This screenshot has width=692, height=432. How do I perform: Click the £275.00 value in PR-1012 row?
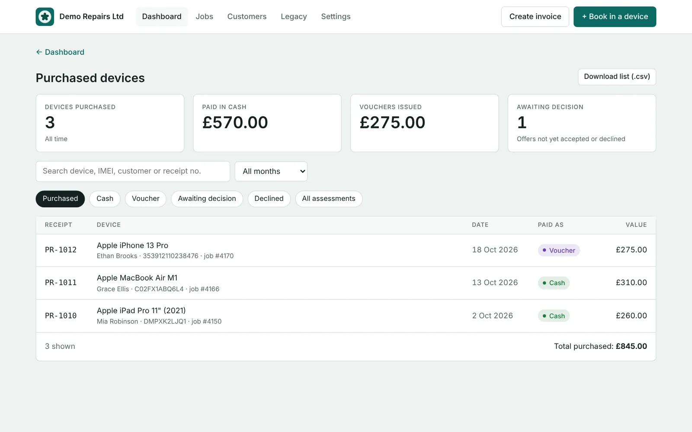631,250
